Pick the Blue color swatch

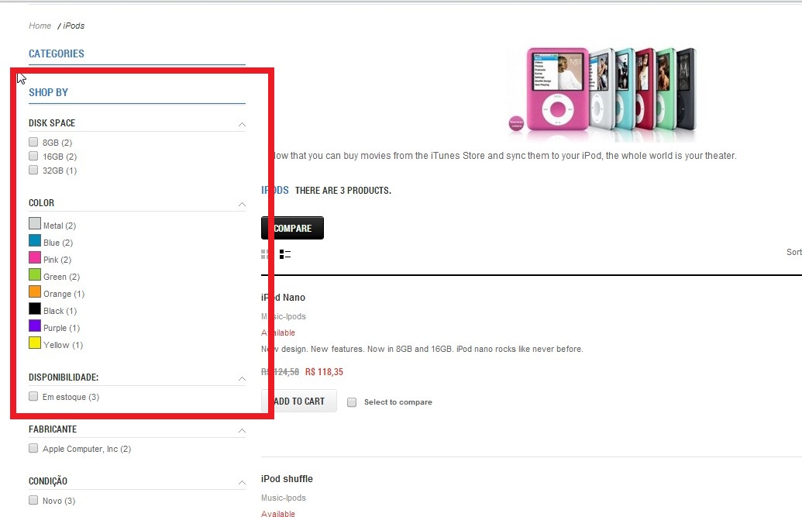coord(35,240)
